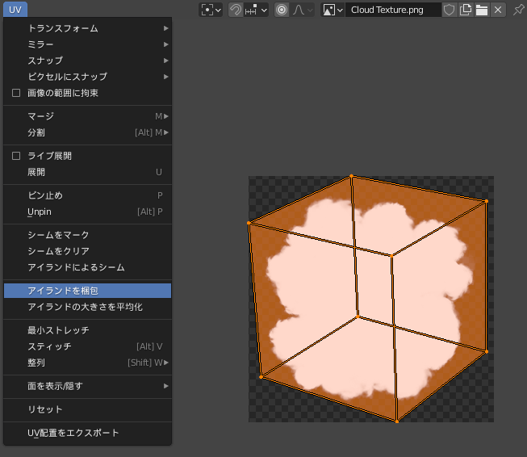Open snap target options dropdown
Viewport: 527px width, 457px height.
coord(256,10)
